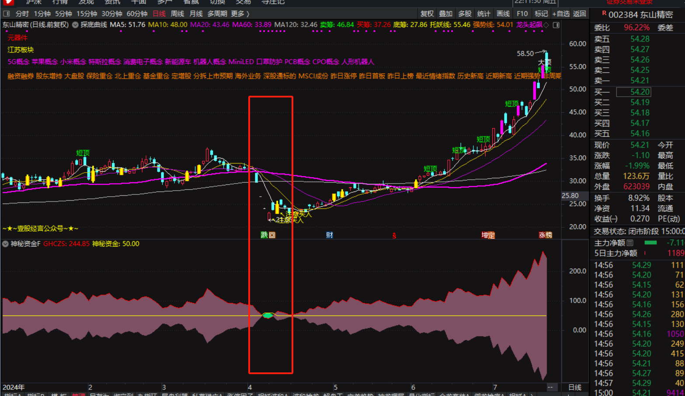Click the 回 buyback marker icon

272,235
